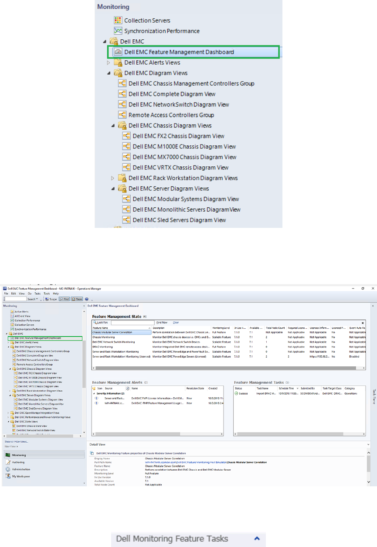Open the Help menu

pyautogui.click(x=56, y=293)
